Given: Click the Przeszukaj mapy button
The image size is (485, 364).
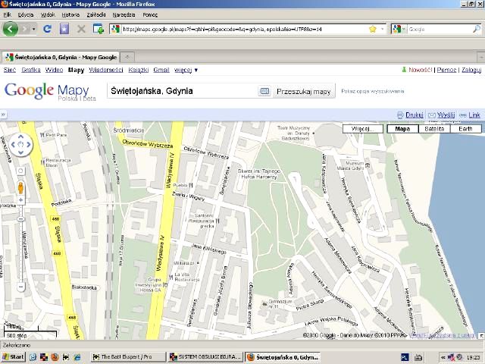Looking at the screenshot, I should (x=304, y=91).
